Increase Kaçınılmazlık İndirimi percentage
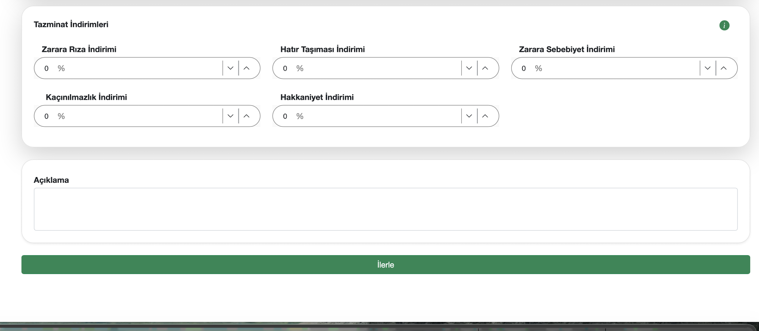 247,116
